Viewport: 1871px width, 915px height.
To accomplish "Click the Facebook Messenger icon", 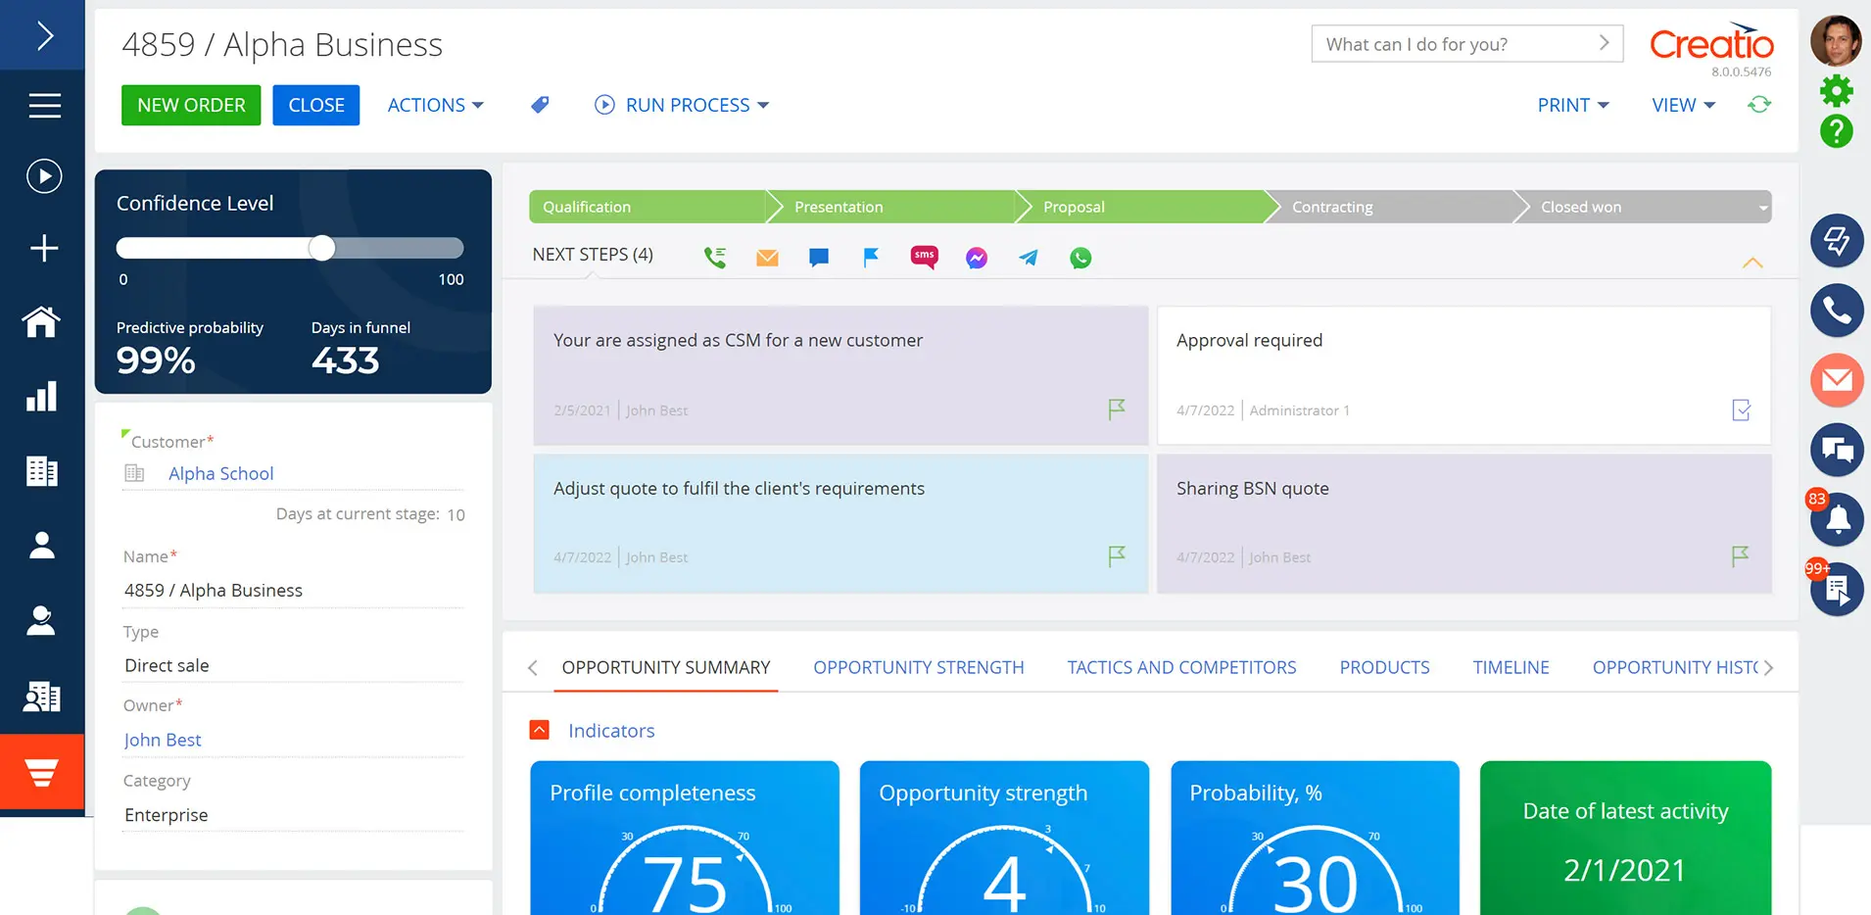I will [x=976, y=258].
